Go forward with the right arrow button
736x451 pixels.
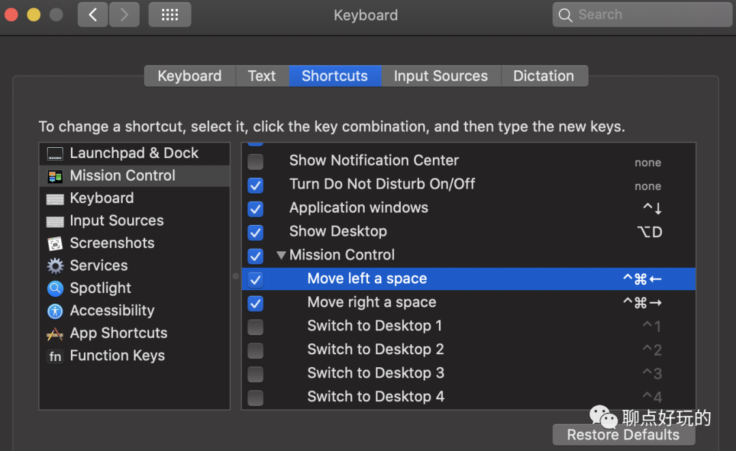coord(125,14)
